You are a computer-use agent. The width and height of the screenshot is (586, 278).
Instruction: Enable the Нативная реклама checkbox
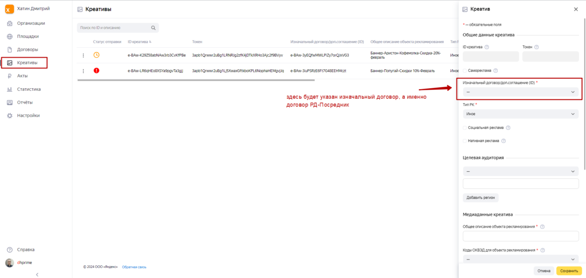click(465, 141)
